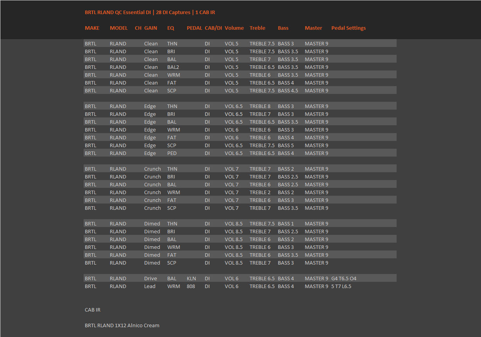Click FAT in the Crunch rows
The image size is (481, 337).
[172, 200]
